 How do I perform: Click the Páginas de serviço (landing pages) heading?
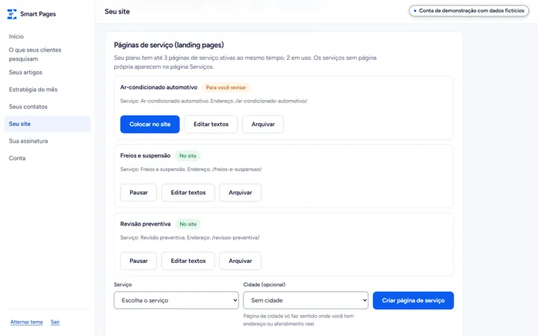pyautogui.click(x=169, y=45)
